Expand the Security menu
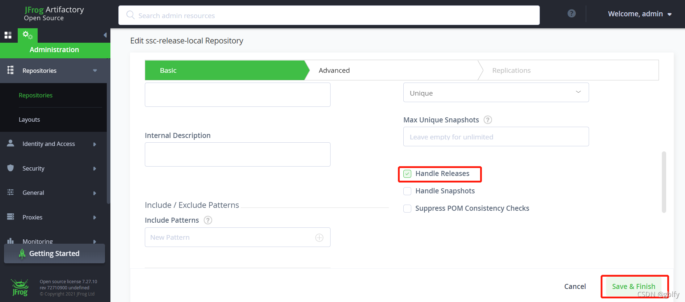This screenshot has width=685, height=302. coord(95,168)
